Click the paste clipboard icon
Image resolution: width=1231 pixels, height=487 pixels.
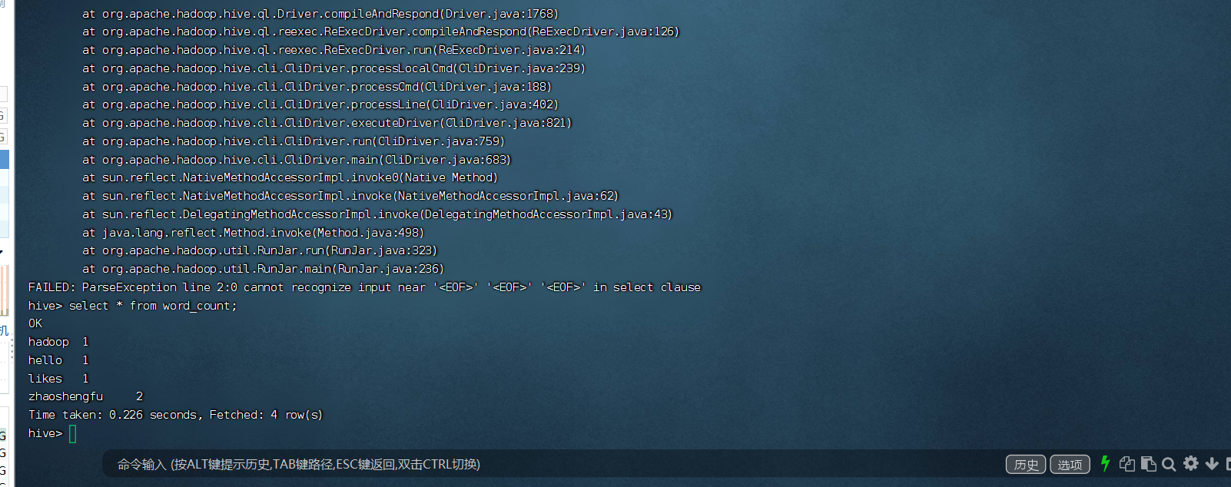tap(1149, 463)
